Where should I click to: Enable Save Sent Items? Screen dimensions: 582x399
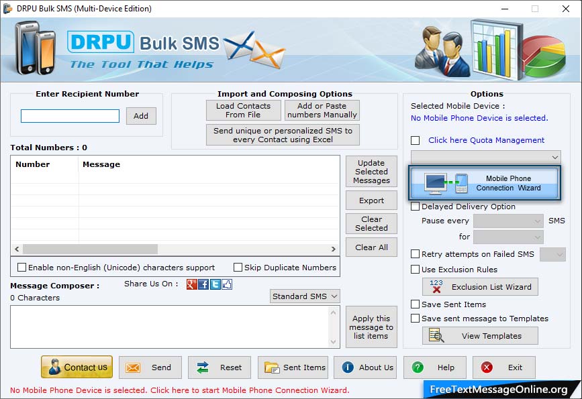pyautogui.click(x=416, y=304)
